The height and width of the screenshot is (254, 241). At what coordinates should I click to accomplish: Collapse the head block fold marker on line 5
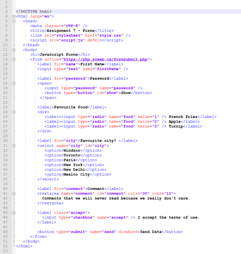click(14, 21)
